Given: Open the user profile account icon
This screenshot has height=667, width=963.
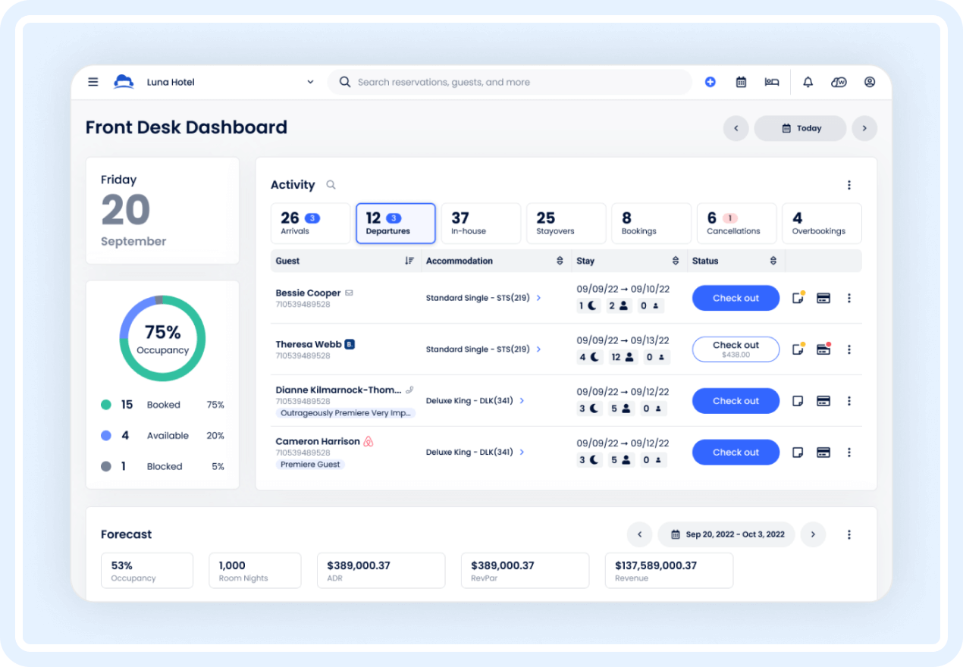Looking at the screenshot, I should (869, 82).
